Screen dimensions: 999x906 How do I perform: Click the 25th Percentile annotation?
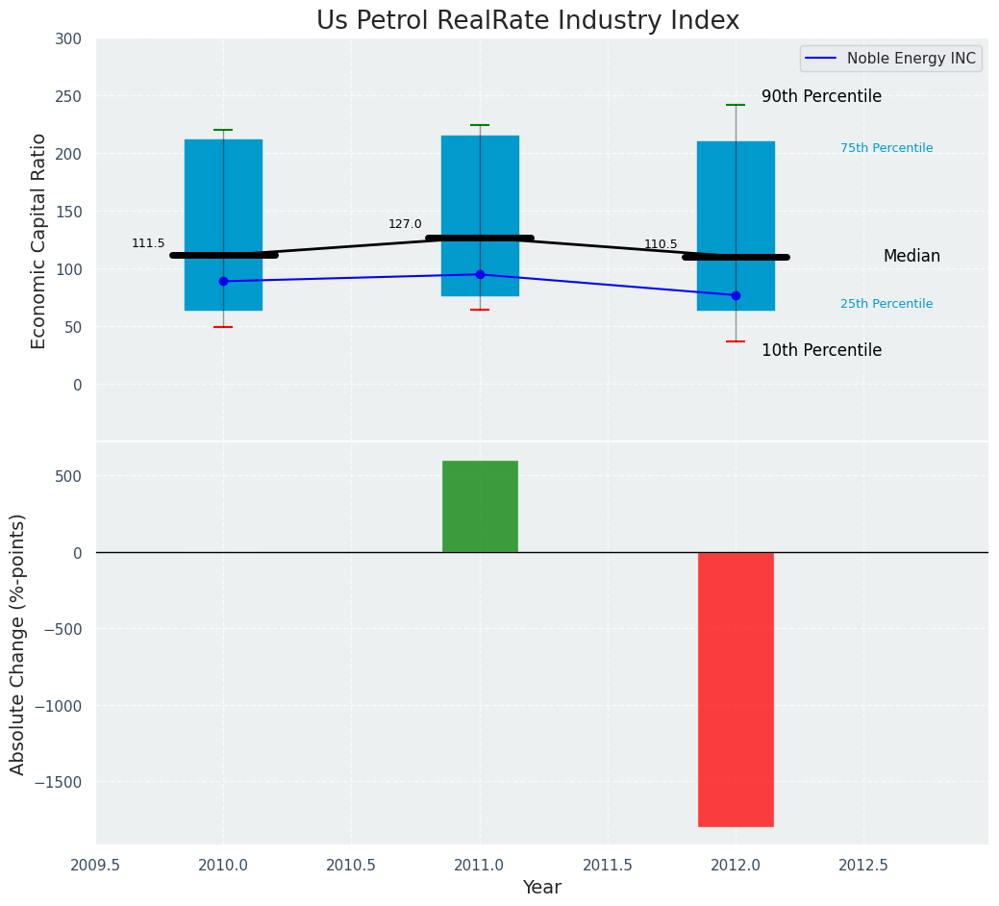tap(886, 304)
